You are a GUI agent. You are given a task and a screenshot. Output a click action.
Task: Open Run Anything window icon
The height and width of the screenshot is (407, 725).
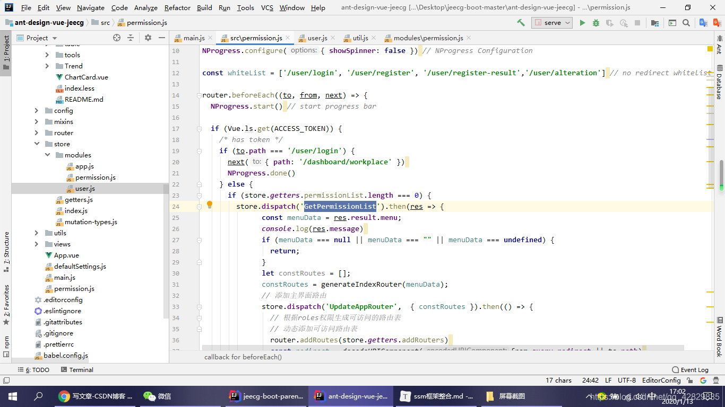pyautogui.click(x=672, y=23)
